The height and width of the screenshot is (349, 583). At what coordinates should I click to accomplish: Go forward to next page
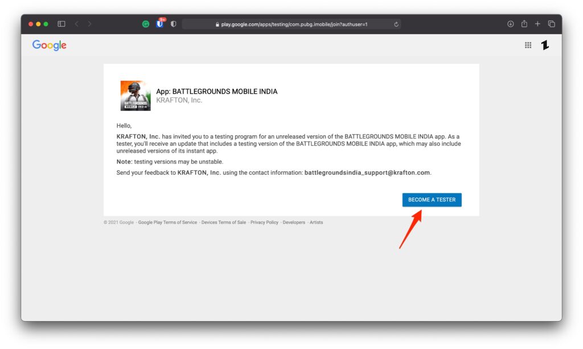coord(89,24)
